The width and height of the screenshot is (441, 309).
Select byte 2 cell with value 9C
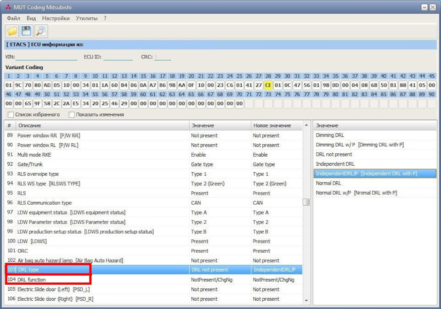click(x=18, y=85)
